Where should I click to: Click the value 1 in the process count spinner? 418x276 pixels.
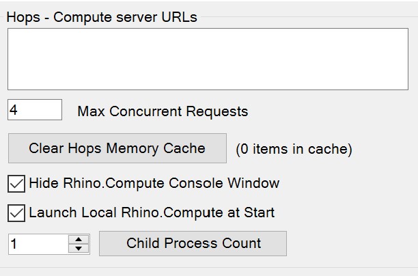pyautogui.click(x=14, y=244)
